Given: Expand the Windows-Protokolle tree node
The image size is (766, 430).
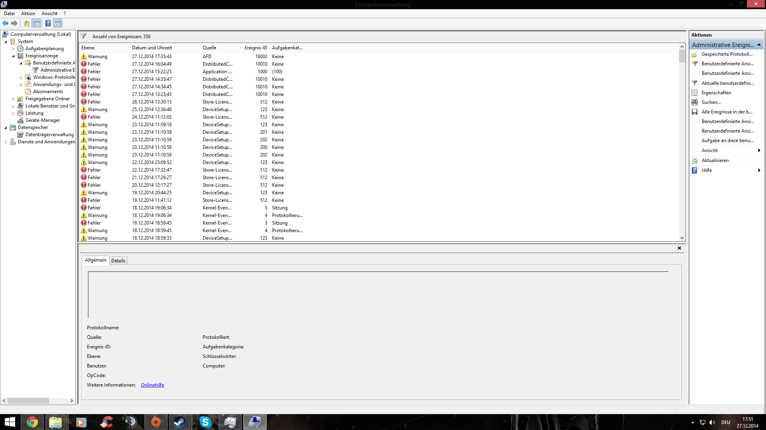Looking at the screenshot, I should click(21, 78).
